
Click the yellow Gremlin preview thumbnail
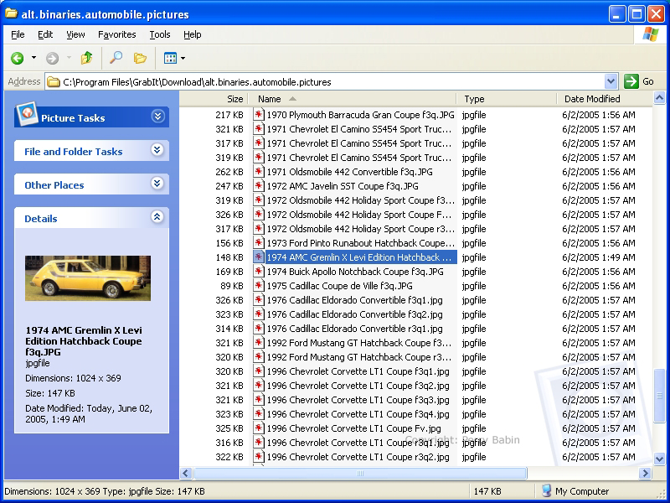tap(88, 278)
